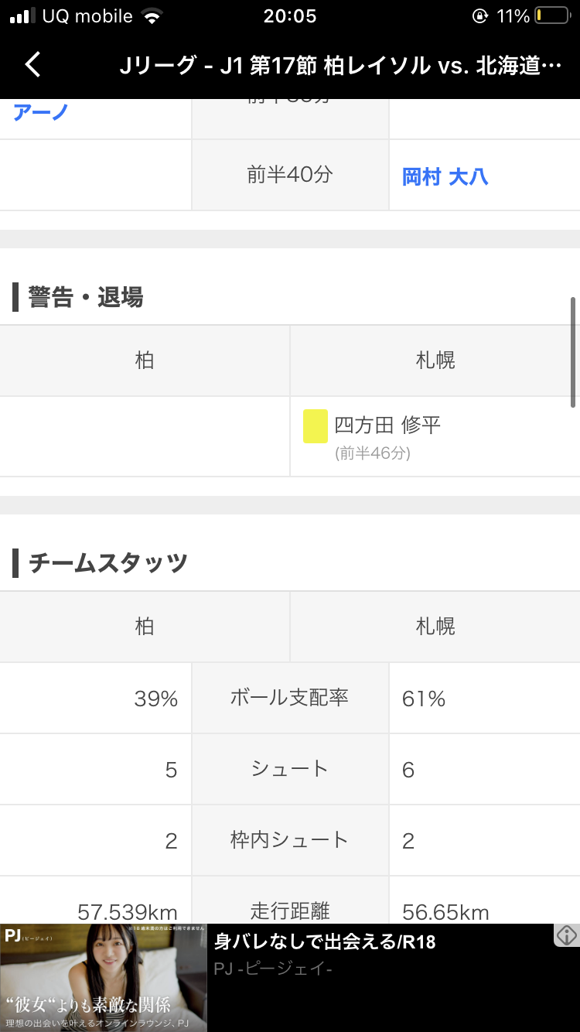The height and width of the screenshot is (1032, 580).
Task: Tap the 走行距離 stat label
Action: (289, 911)
